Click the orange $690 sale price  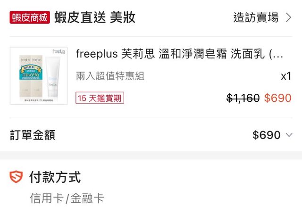pyautogui.click(x=277, y=98)
